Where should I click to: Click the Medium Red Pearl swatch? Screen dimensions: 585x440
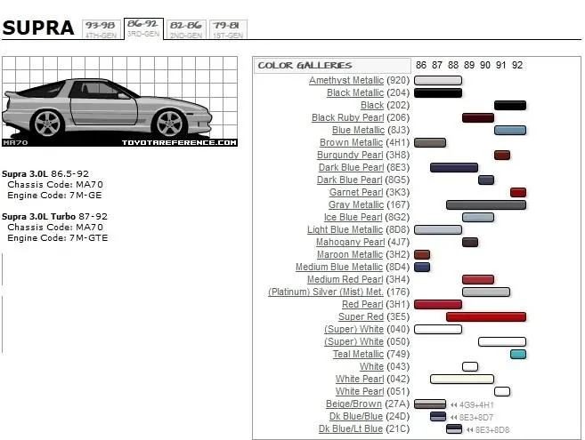478,279
